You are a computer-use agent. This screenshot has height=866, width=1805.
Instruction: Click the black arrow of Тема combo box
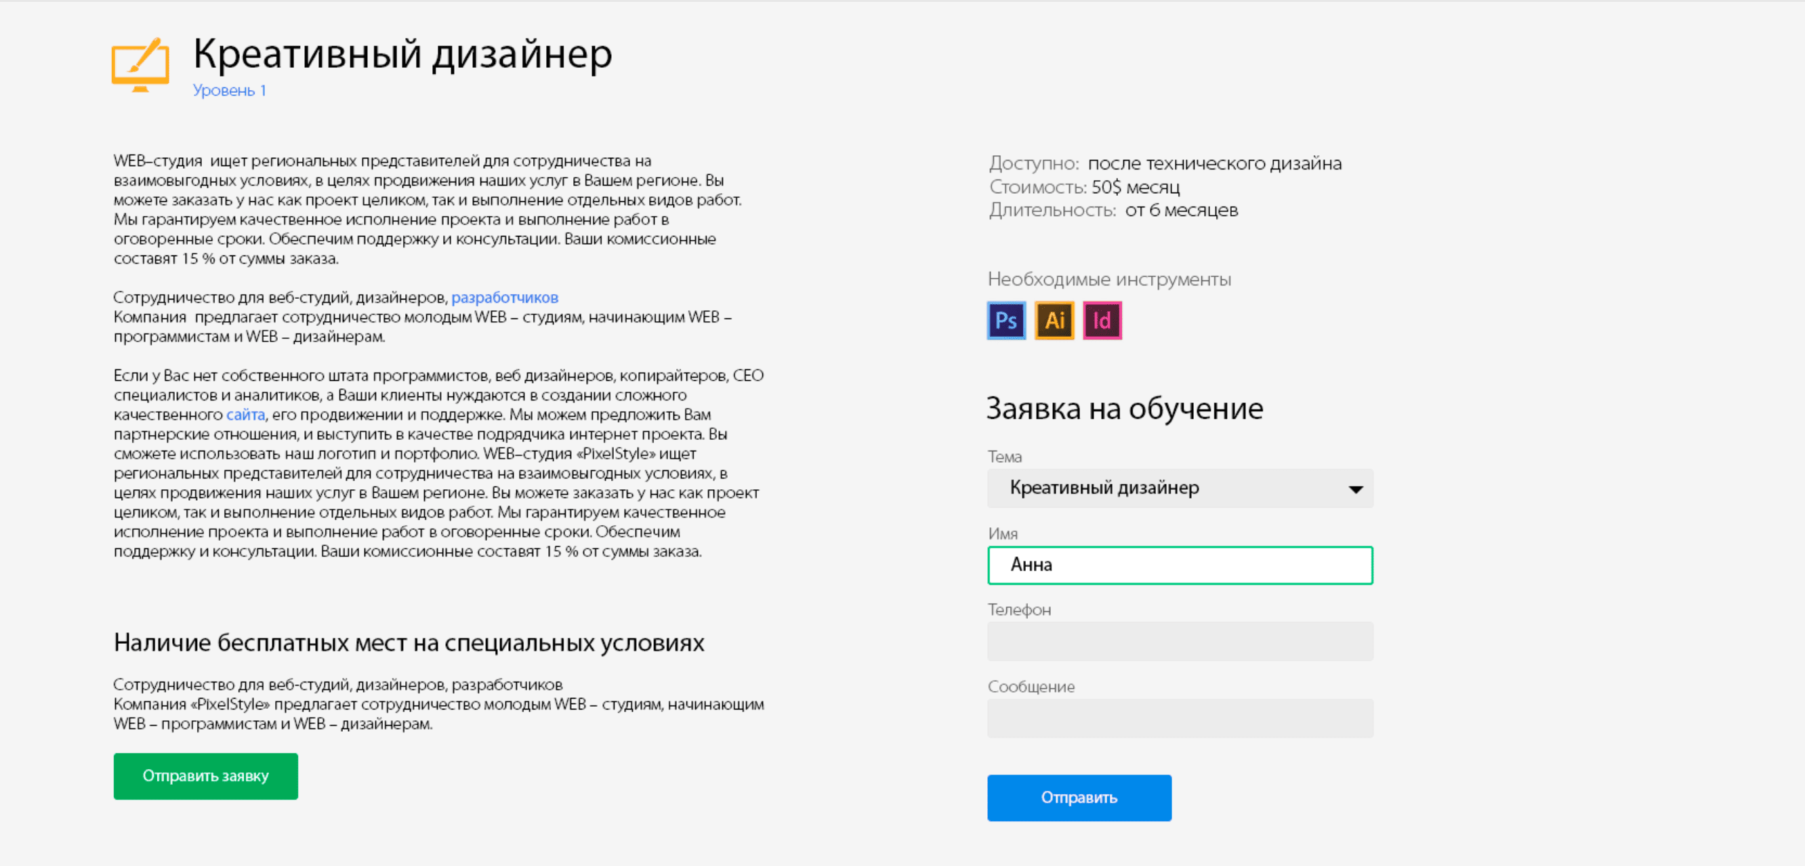coord(1356,489)
